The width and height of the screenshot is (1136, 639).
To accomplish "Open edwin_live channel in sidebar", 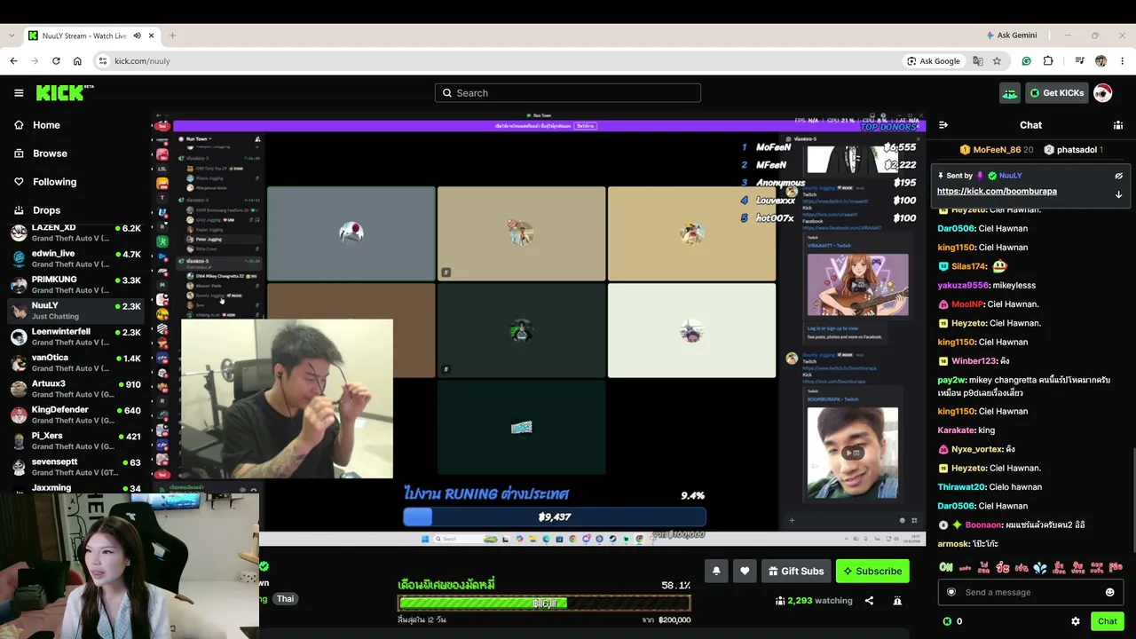I will 75,259.
